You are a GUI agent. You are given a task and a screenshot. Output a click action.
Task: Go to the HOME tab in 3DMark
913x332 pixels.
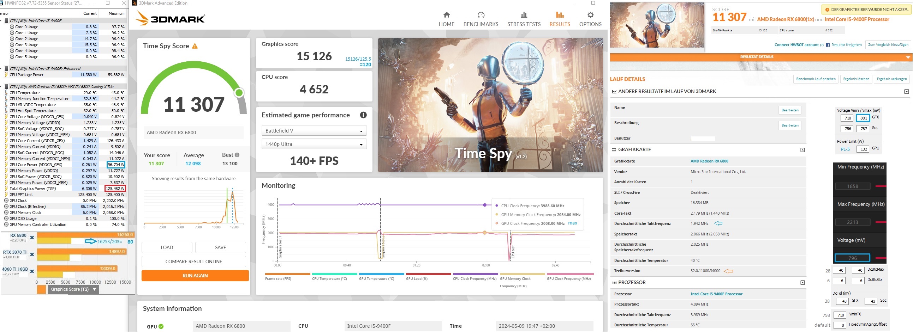[447, 19]
